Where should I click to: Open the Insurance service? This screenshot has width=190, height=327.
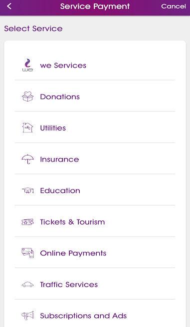95,159
